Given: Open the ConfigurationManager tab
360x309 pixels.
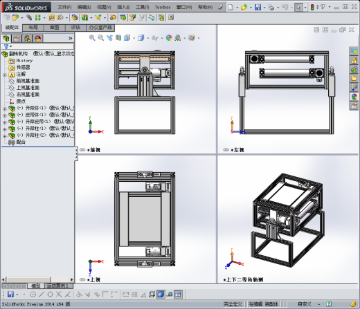Looking at the screenshot, I should pos(27,38).
